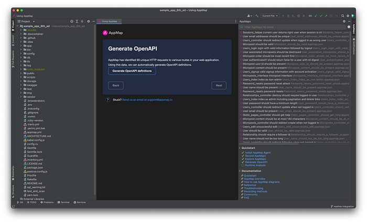The width and height of the screenshot is (367, 223).
Task: Expand the vendor folder
Action: pos(21,97)
